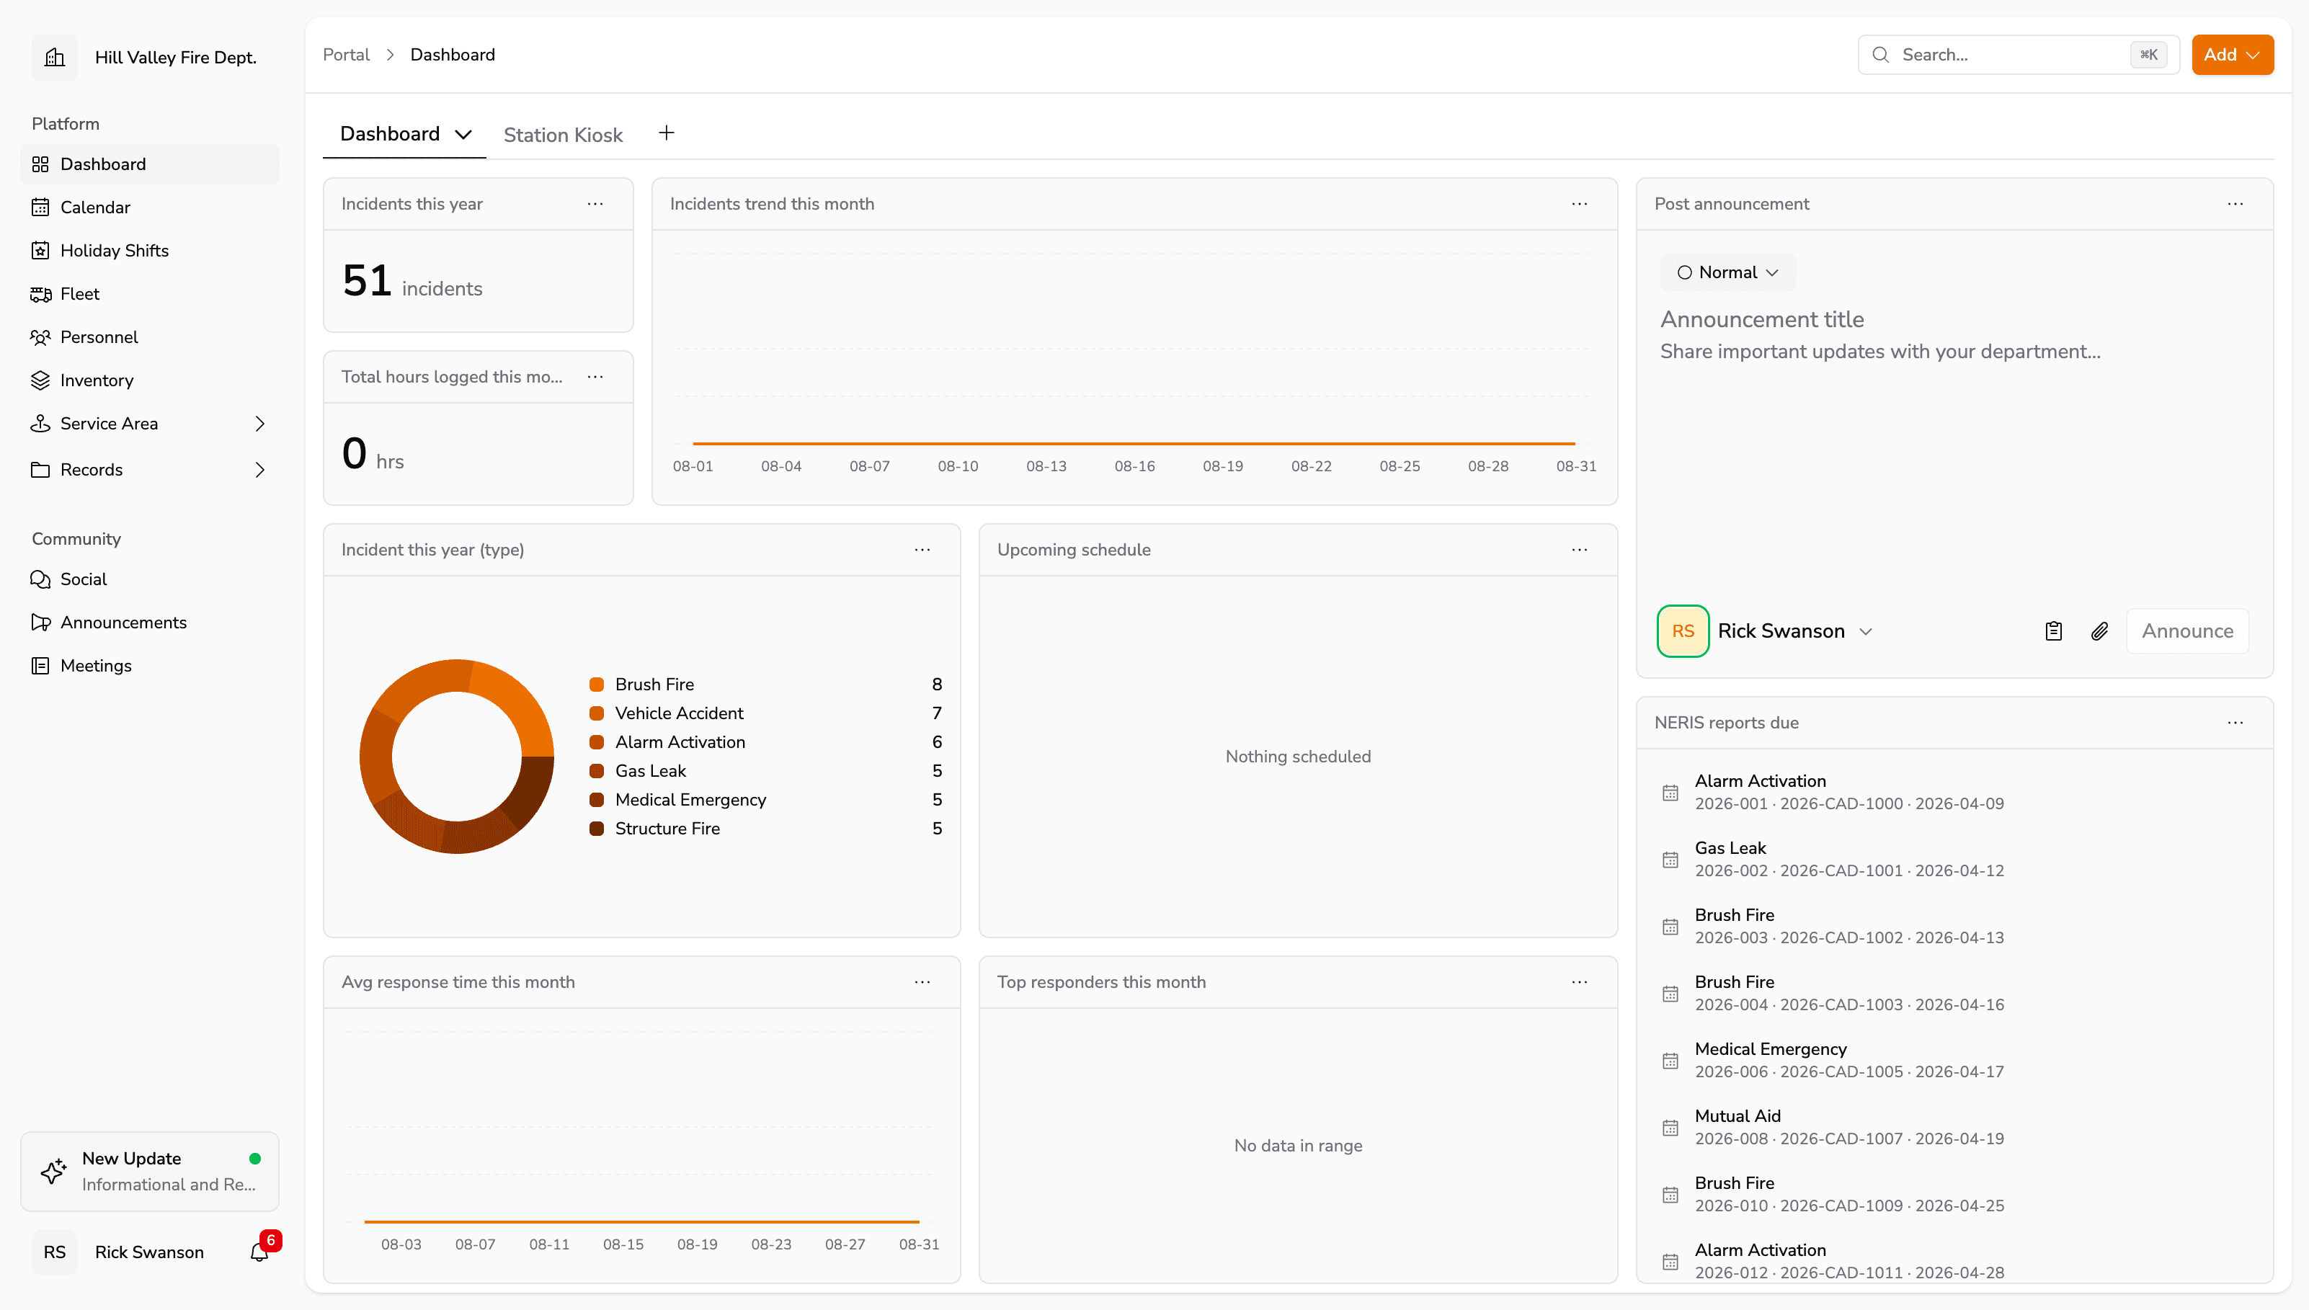The width and height of the screenshot is (2309, 1310).
Task: Click the Announce button
Action: [x=2187, y=631]
